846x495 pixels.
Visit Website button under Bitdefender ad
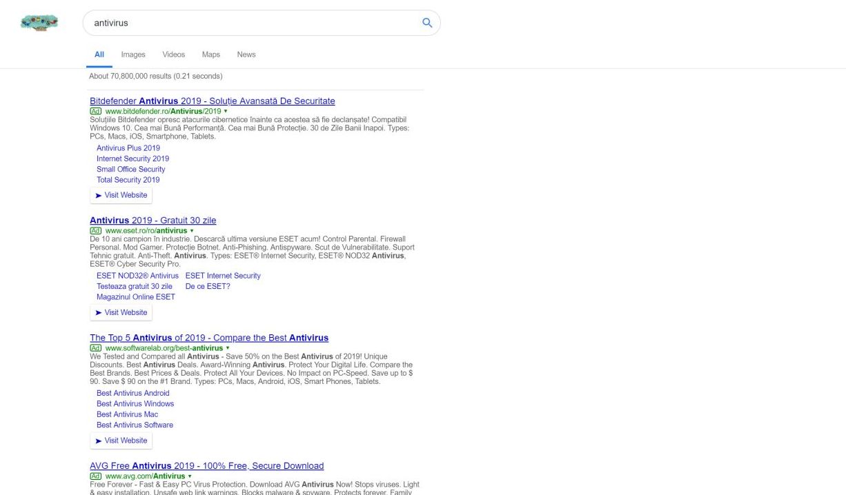click(x=121, y=195)
